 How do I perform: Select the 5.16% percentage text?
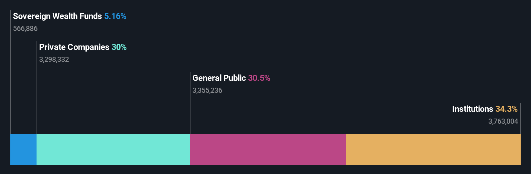(115, 16)
